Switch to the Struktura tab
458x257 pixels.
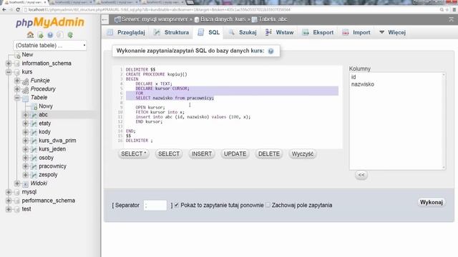(x=171, y=32)
